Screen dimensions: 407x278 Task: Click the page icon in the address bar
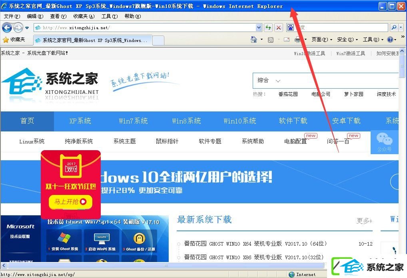coord(38,28)
